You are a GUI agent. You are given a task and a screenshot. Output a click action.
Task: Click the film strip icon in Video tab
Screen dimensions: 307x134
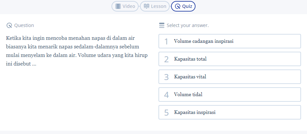tap(118, 6)
